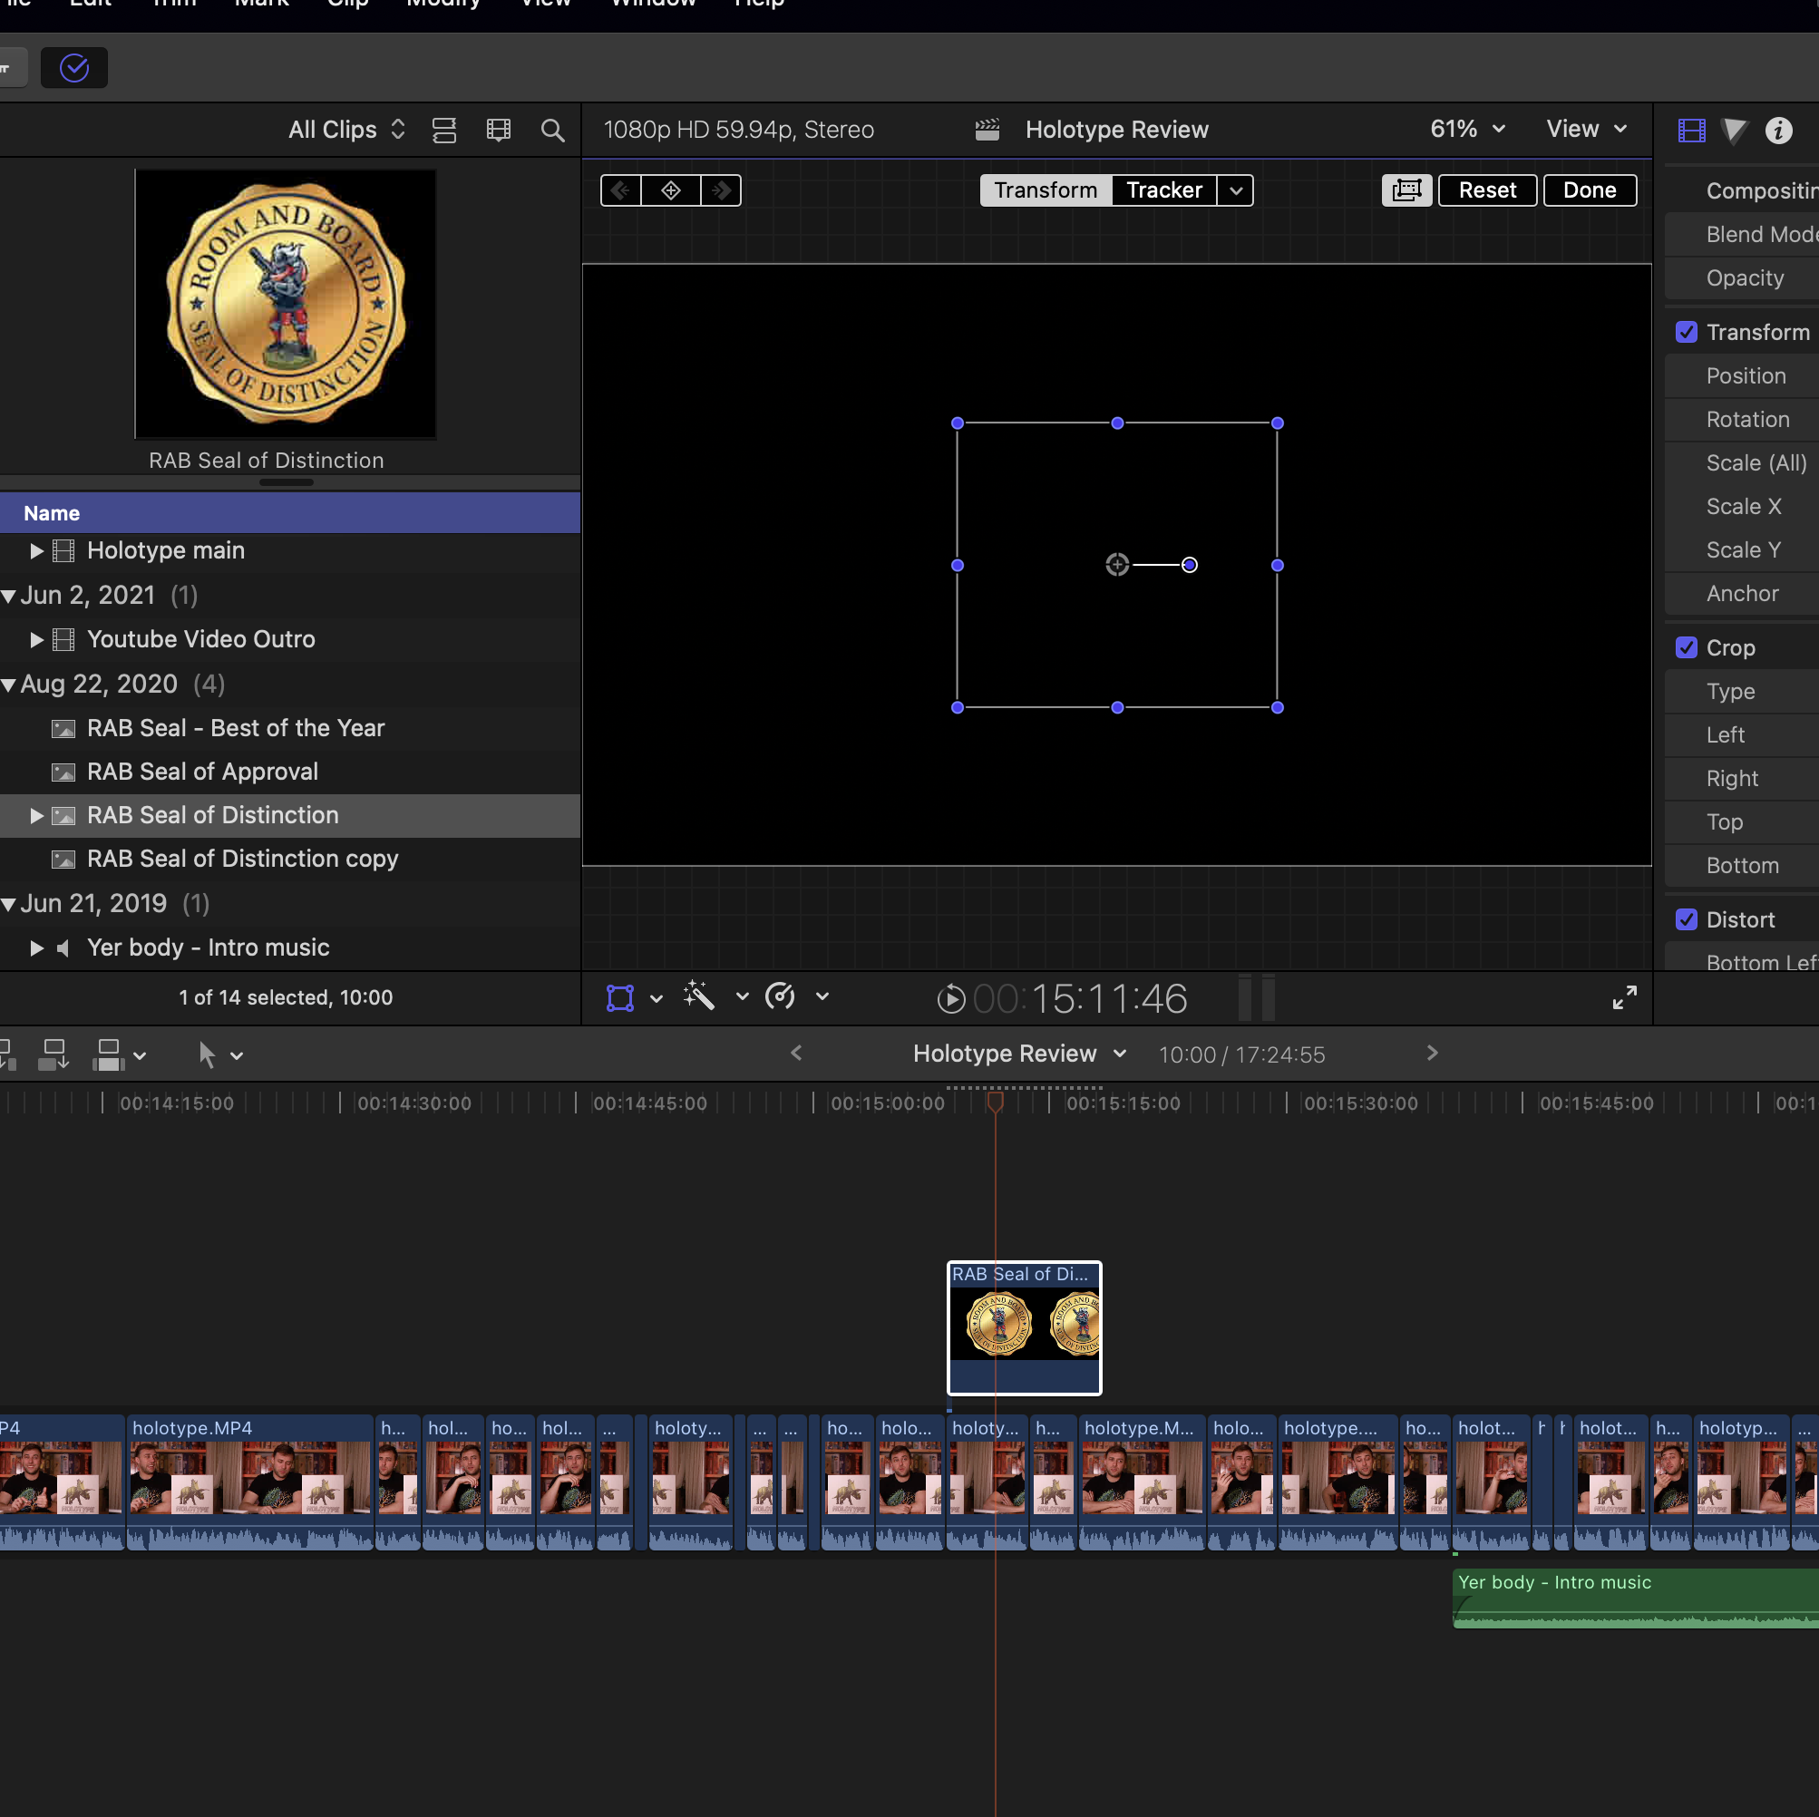Toggle the Distort checkbox
Viewport: 1819px width, 1817px height.
coord(1687,919)
